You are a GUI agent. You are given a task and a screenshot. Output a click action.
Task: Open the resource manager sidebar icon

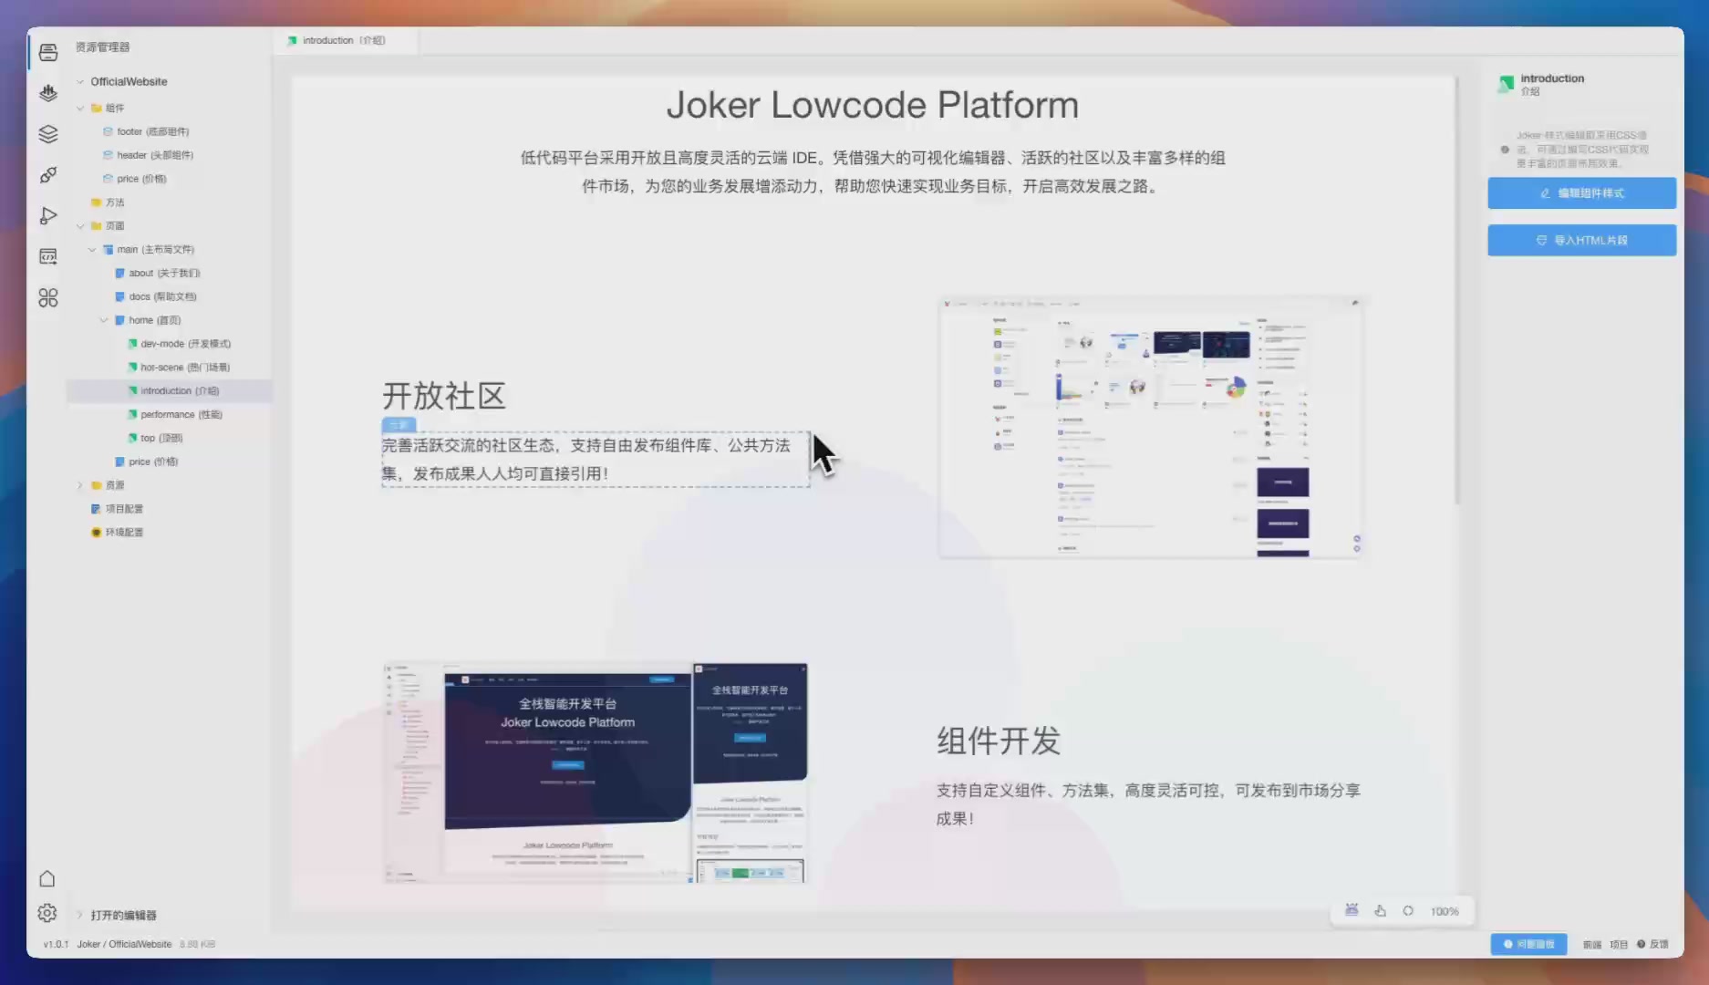48,52
